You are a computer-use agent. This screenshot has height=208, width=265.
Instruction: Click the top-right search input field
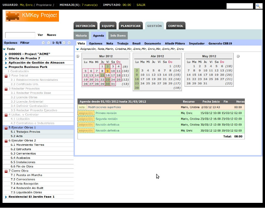pyautogui.click(x=240, y=6)
